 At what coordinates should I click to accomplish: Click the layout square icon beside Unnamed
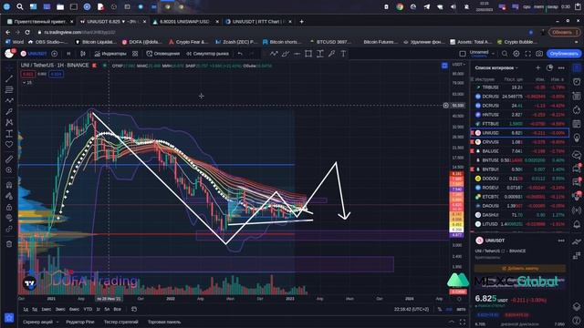(463, 54)
